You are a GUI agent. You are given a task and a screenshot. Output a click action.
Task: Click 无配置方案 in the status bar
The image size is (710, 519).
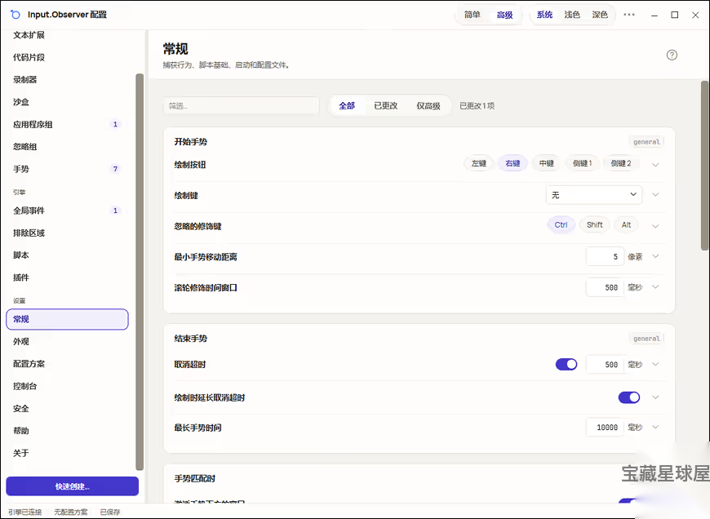pos(71,512)
